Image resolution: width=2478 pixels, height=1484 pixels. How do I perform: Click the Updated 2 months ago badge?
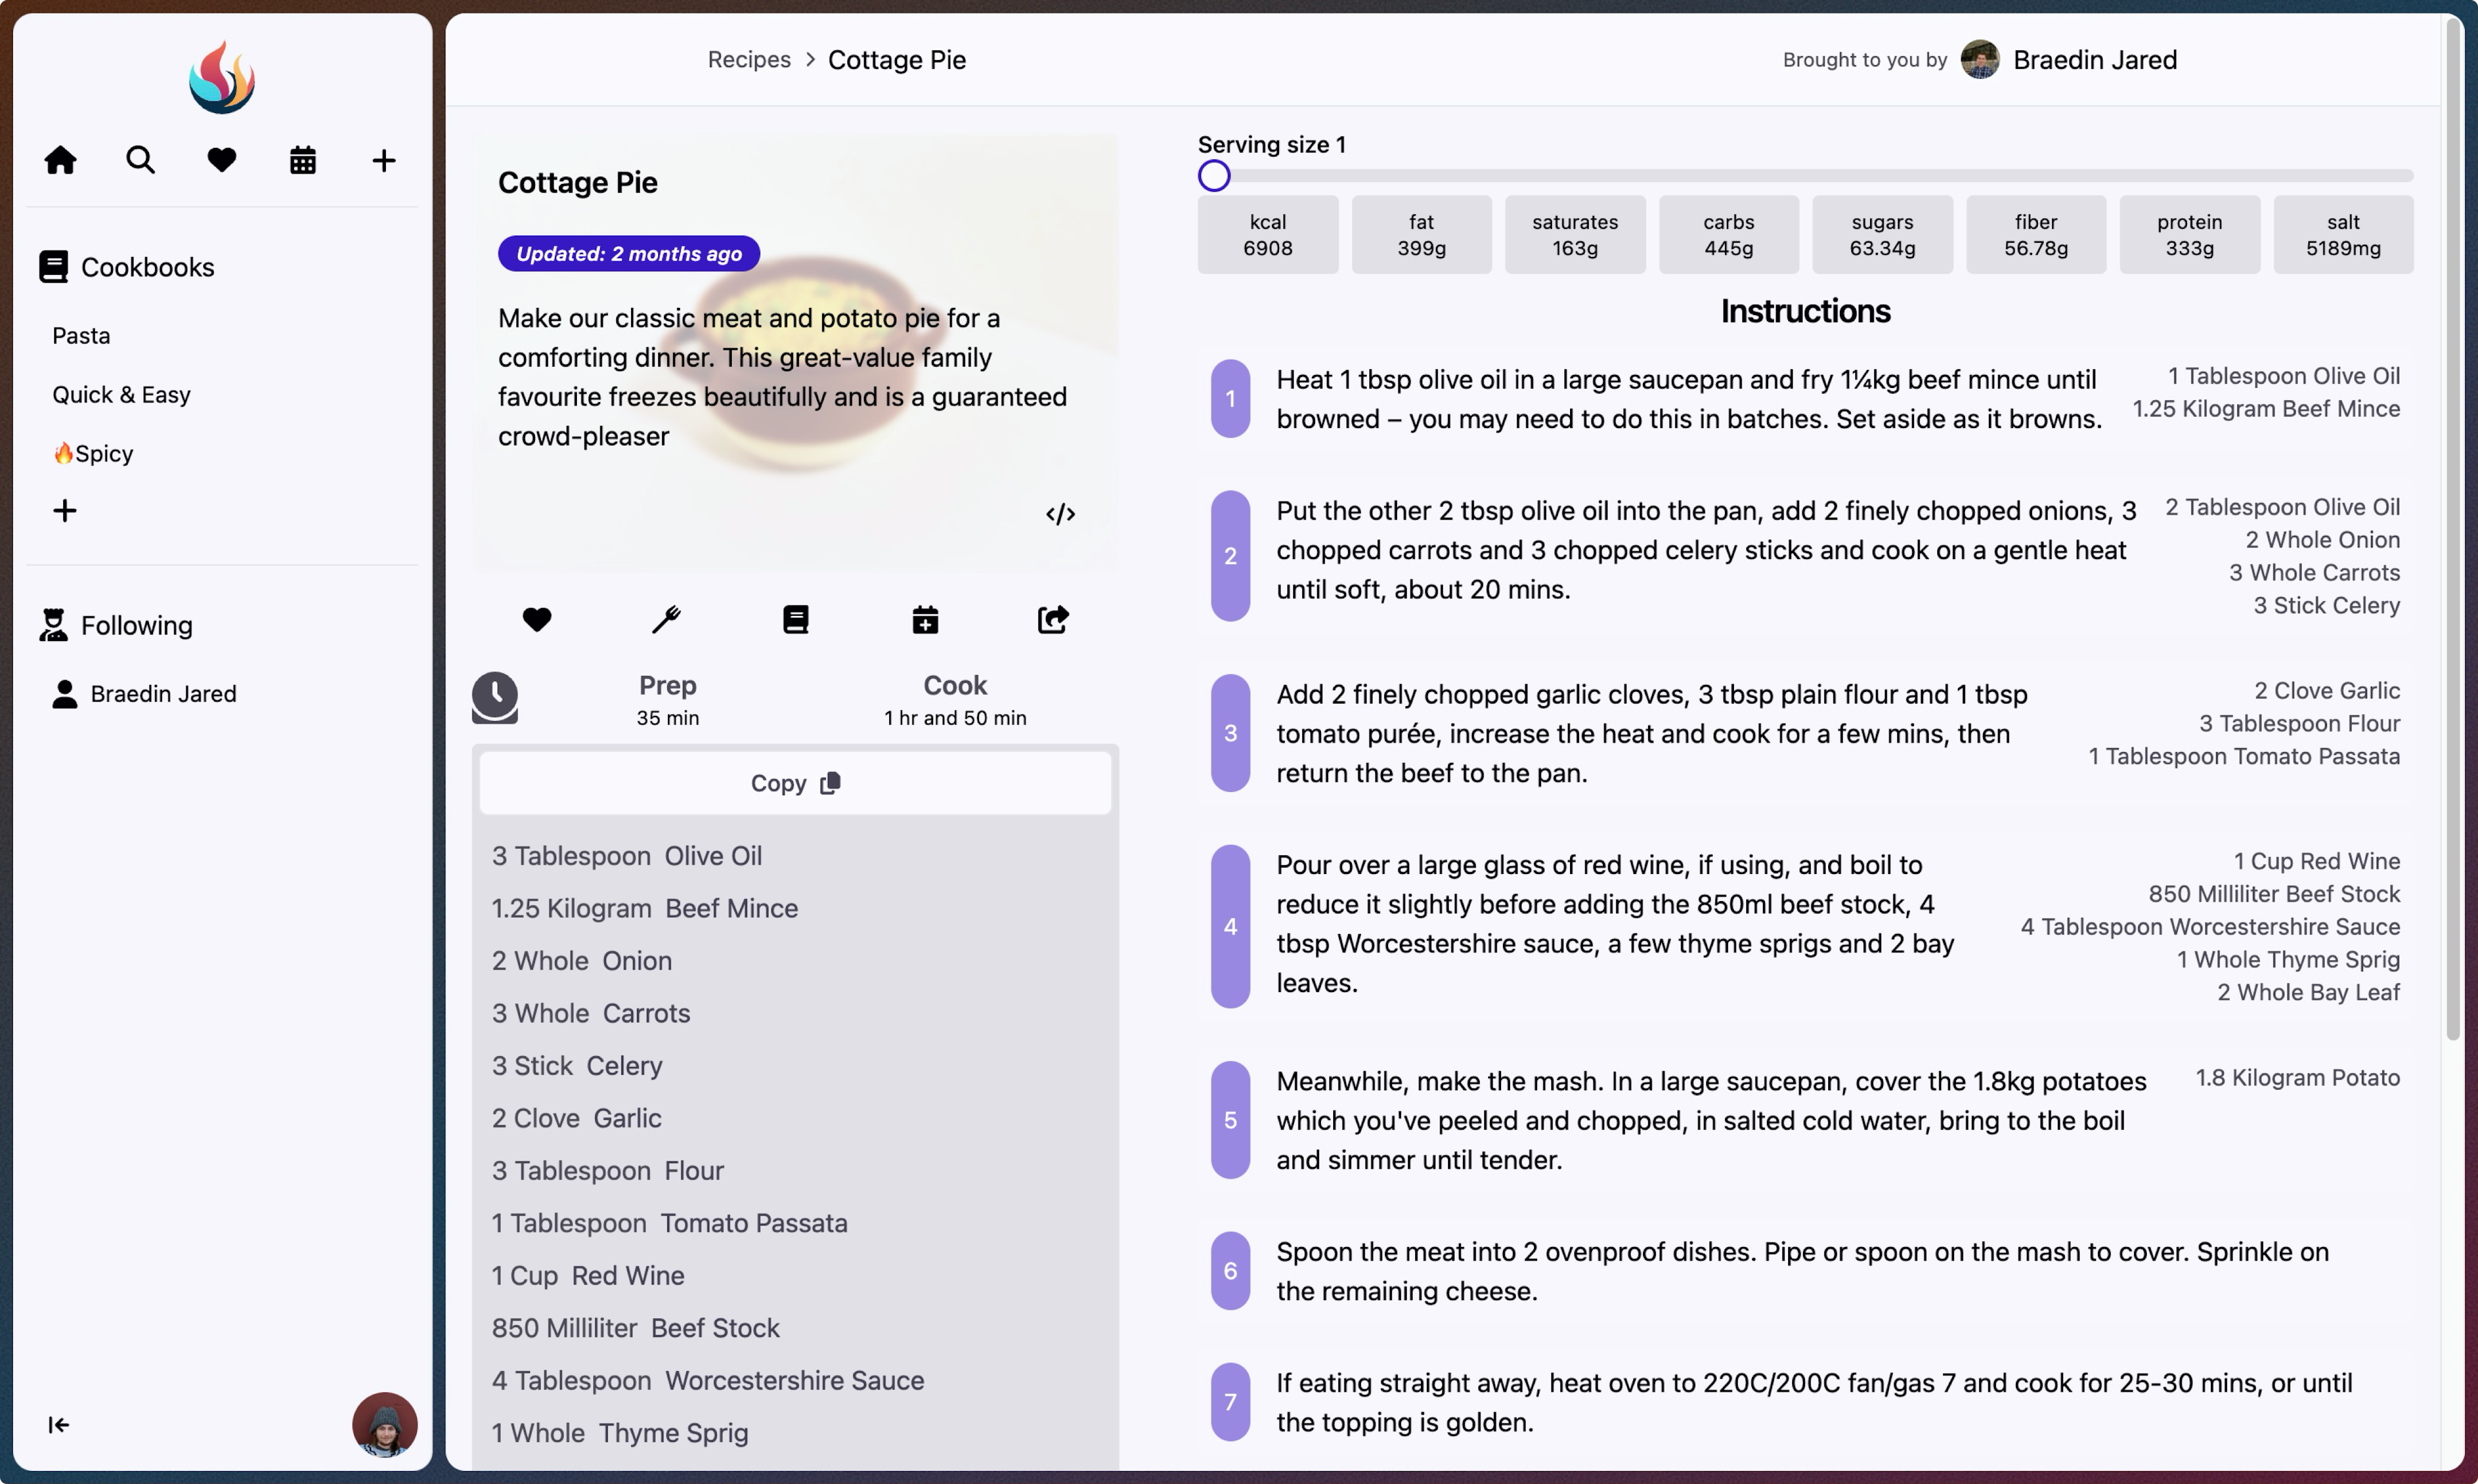629,253
